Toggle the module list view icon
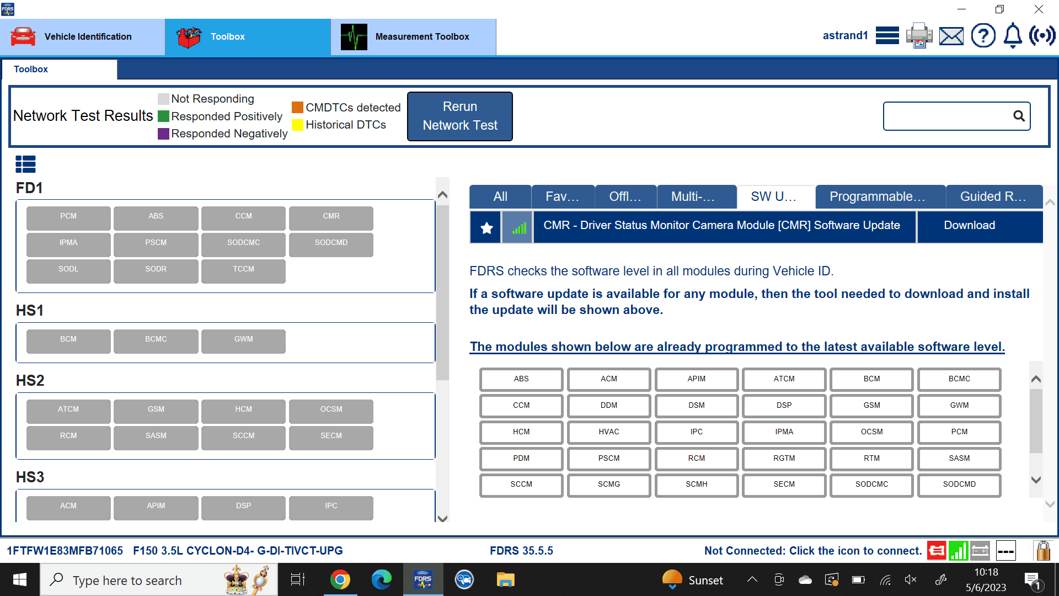Viewport: 1059px width, 596px height. coord(25,164)
